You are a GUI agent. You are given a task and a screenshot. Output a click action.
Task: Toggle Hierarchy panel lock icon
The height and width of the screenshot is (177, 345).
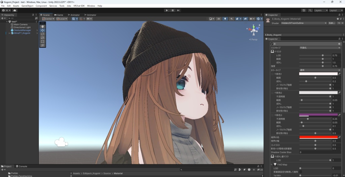33,15
